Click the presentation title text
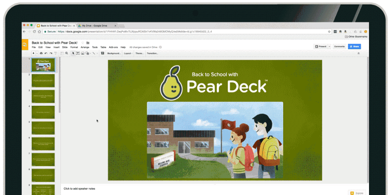390x195 pixels. click(x=55, y=43)
